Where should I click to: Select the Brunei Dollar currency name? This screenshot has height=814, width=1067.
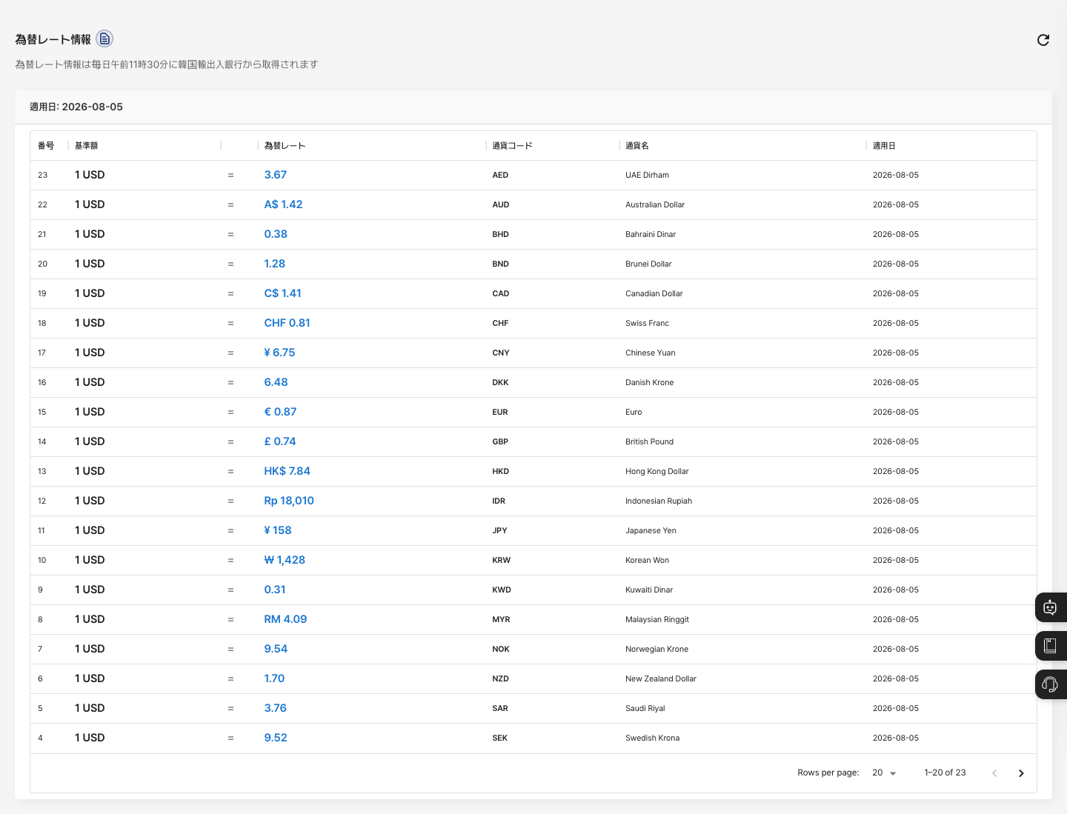648,264
